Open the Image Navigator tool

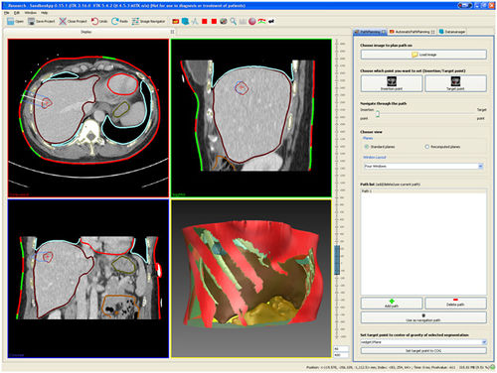148,22
